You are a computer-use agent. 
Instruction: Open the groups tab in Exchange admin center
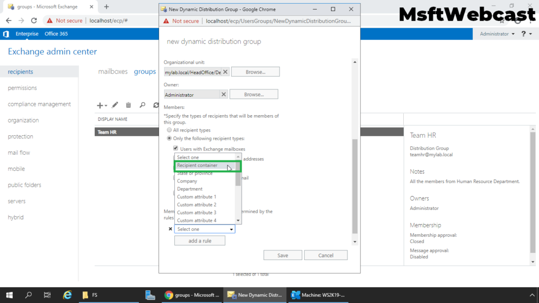(145, 72)
